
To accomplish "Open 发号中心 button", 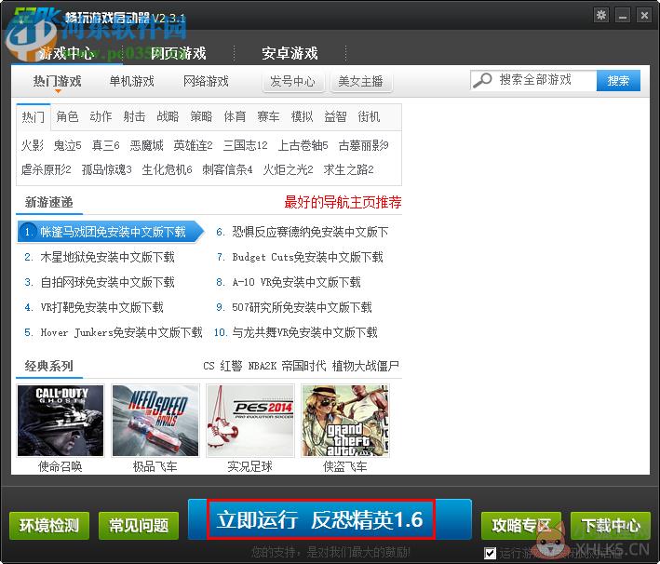I will [x=293, y=81].
